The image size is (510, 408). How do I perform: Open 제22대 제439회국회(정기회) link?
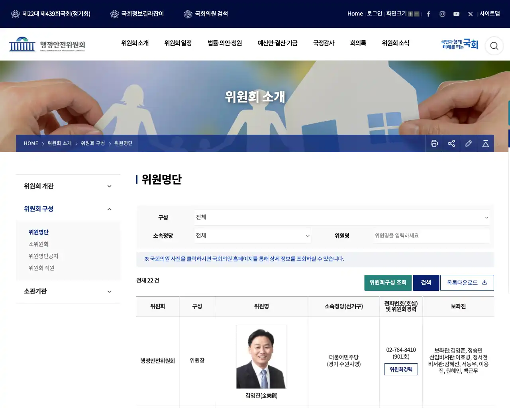pos(51,14)
